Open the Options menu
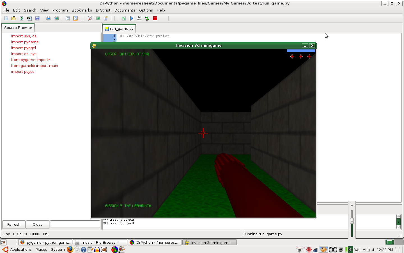 [x=146, y=10]
